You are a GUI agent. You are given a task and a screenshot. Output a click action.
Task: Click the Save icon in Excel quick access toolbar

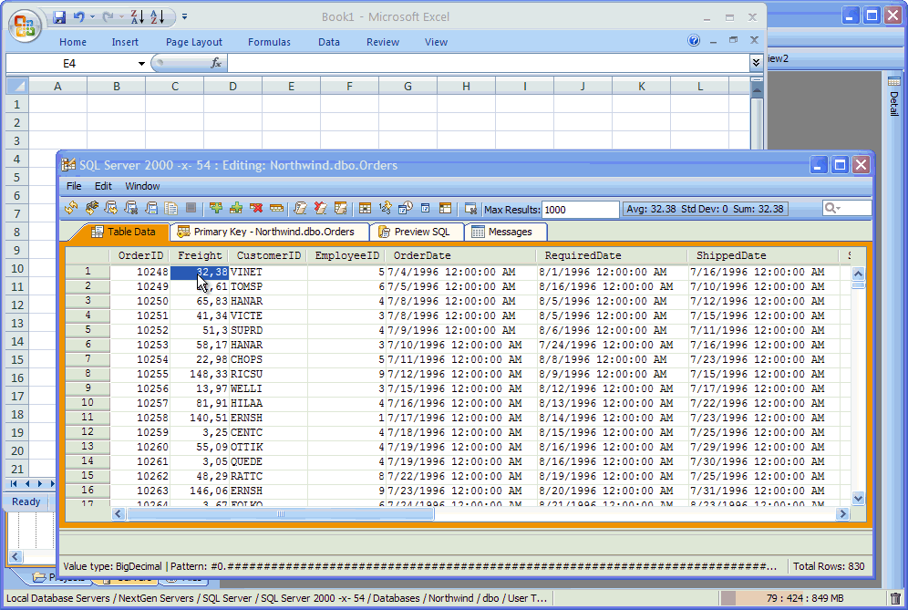click(59, 16)
